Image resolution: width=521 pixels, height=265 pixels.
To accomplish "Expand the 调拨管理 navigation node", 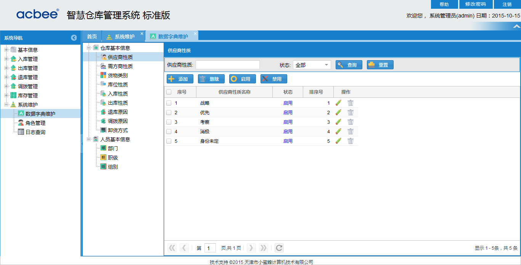I will [6, 86].
